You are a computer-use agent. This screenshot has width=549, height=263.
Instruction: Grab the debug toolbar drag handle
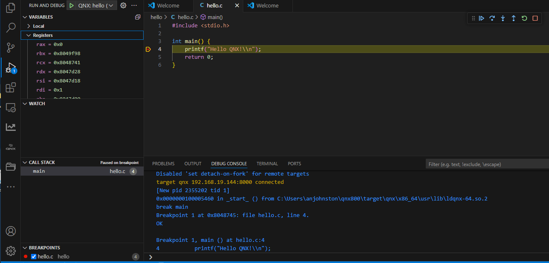point(473,18)
